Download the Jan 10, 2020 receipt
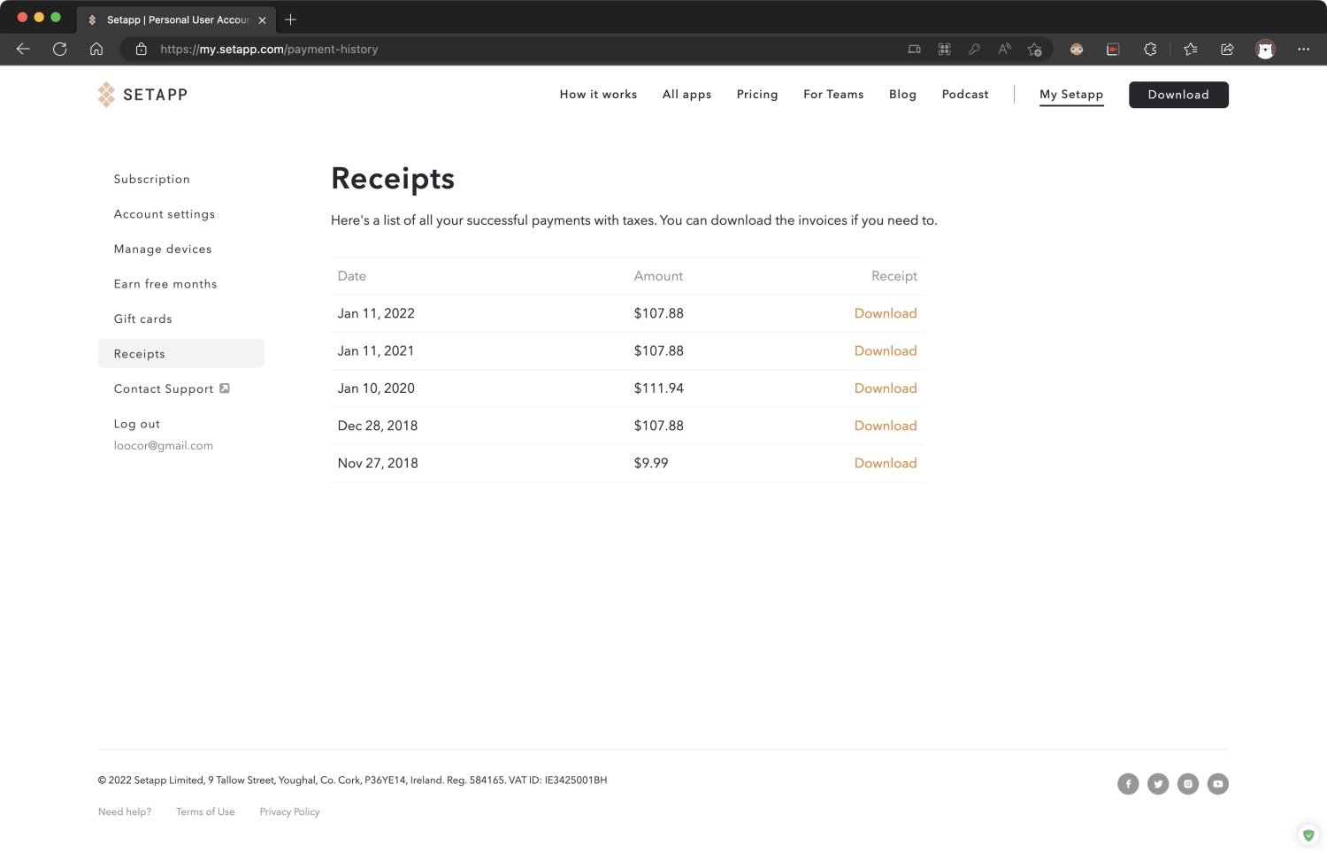Viewport: 1327px width, 853px height. [886, 388]
